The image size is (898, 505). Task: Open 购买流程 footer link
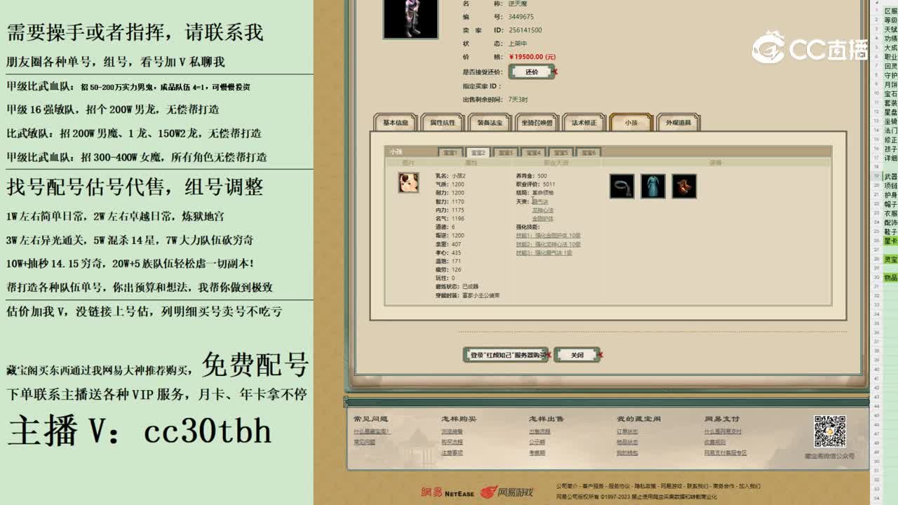click(452, 442)
